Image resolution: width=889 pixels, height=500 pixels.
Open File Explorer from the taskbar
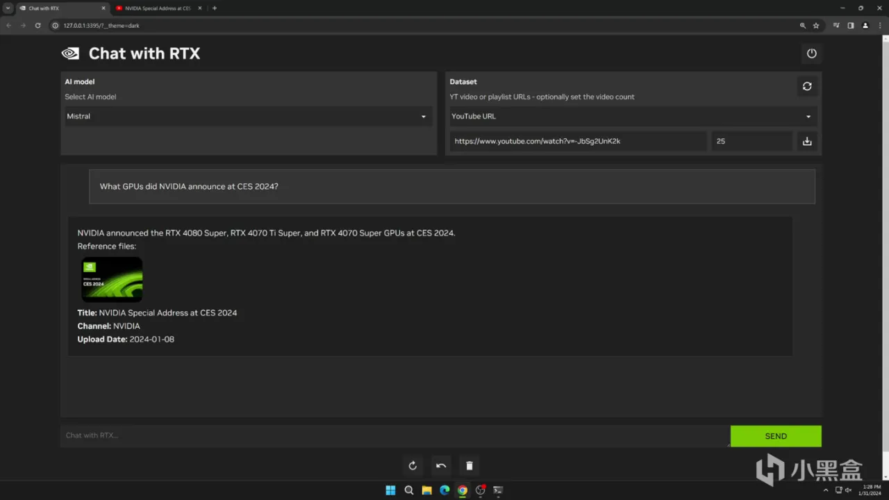(x=427, y=490)
